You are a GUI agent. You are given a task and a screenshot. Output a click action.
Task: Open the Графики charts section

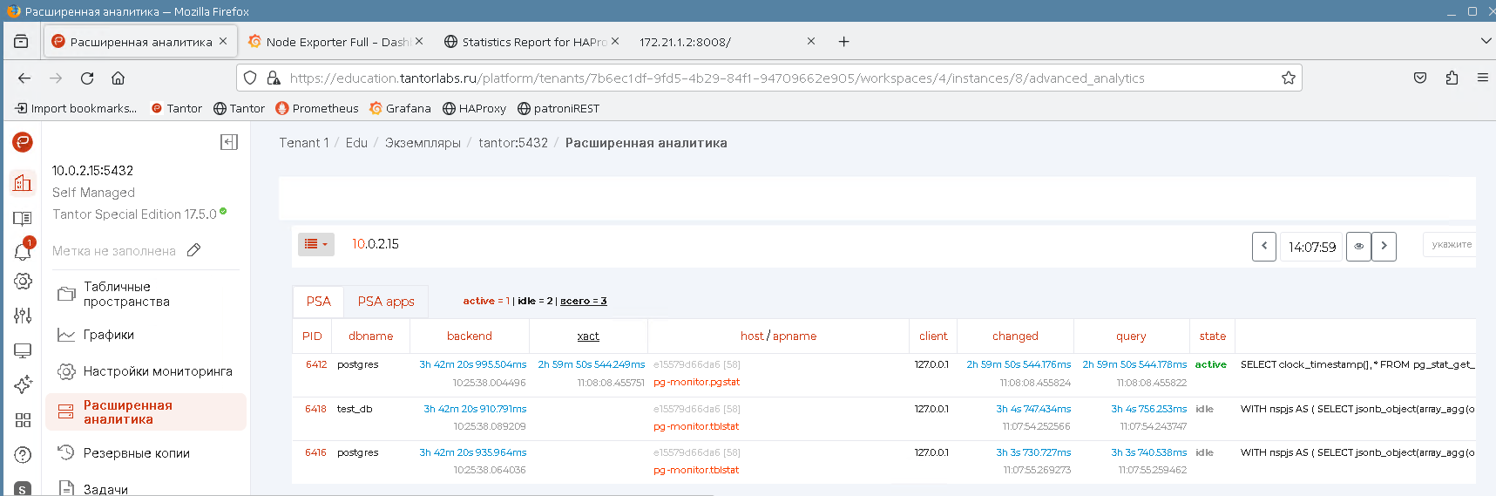click(108, 335)
